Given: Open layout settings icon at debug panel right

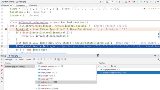Looking at the screenshot, I should pos(158,59).
